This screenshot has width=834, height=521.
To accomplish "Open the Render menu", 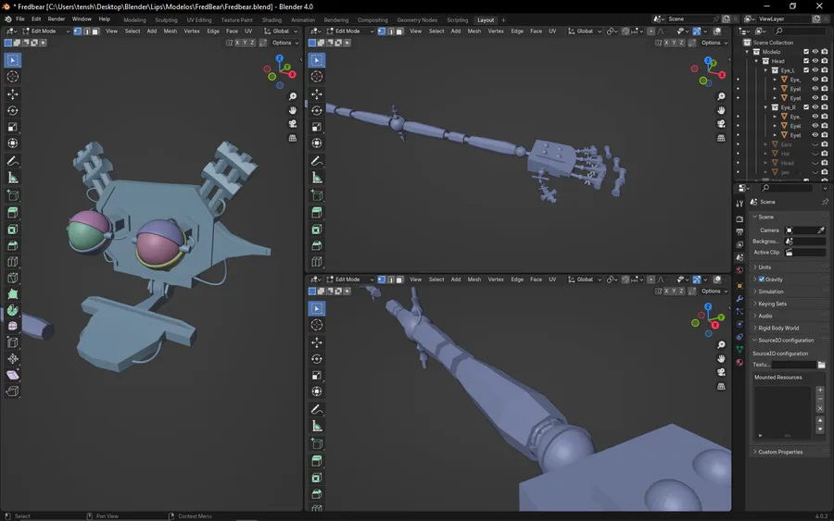I will (57, 19).
